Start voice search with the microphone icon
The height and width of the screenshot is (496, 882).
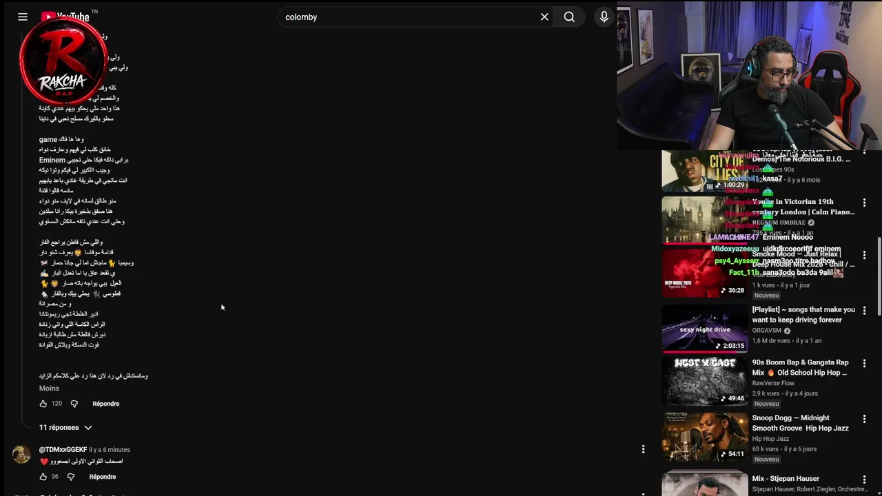coord(604,17)
